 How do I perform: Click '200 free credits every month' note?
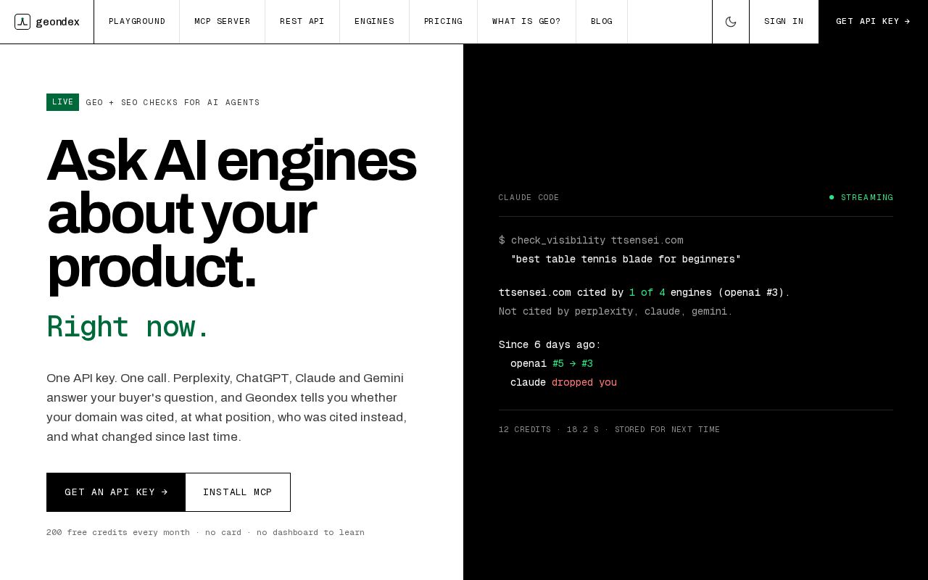tap(118, 532)
